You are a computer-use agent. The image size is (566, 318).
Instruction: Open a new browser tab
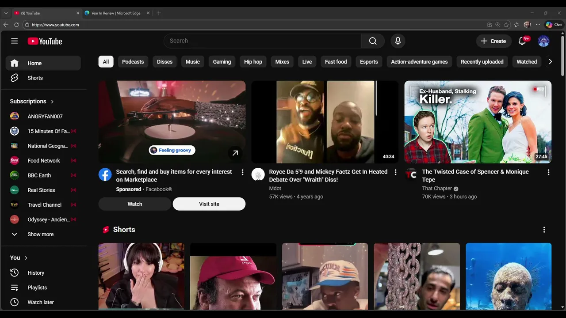(x=159, y=13)
